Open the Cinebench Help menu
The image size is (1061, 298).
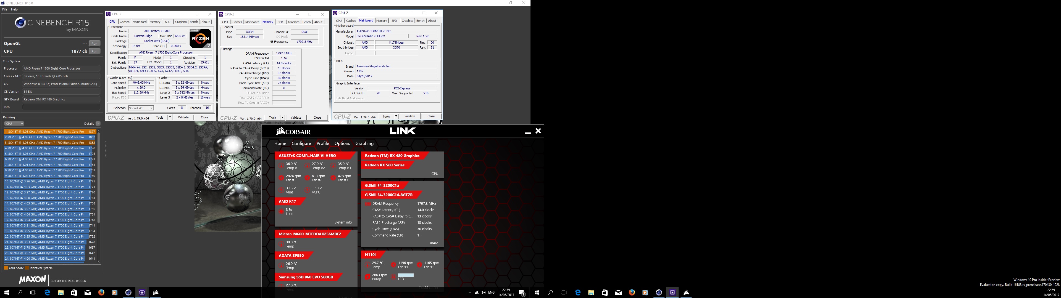point(14,9)
